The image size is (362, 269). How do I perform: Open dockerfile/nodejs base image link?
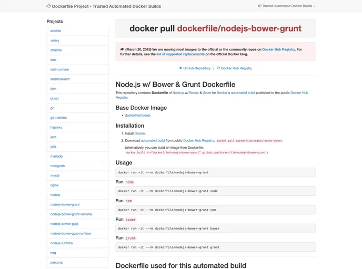coord(138,116)
